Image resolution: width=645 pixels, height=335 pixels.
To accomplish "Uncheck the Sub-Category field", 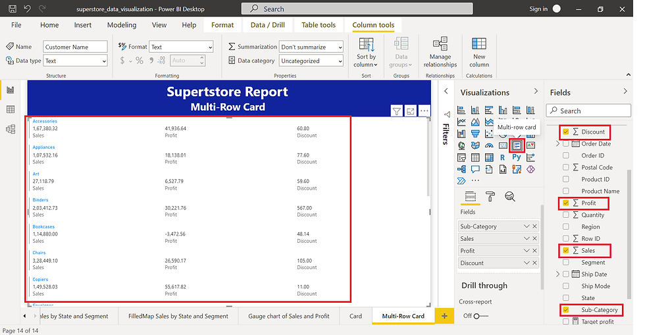I will point(566,310).
